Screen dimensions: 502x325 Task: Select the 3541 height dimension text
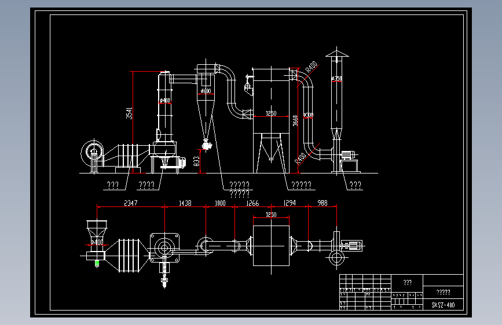click(129, 113)
